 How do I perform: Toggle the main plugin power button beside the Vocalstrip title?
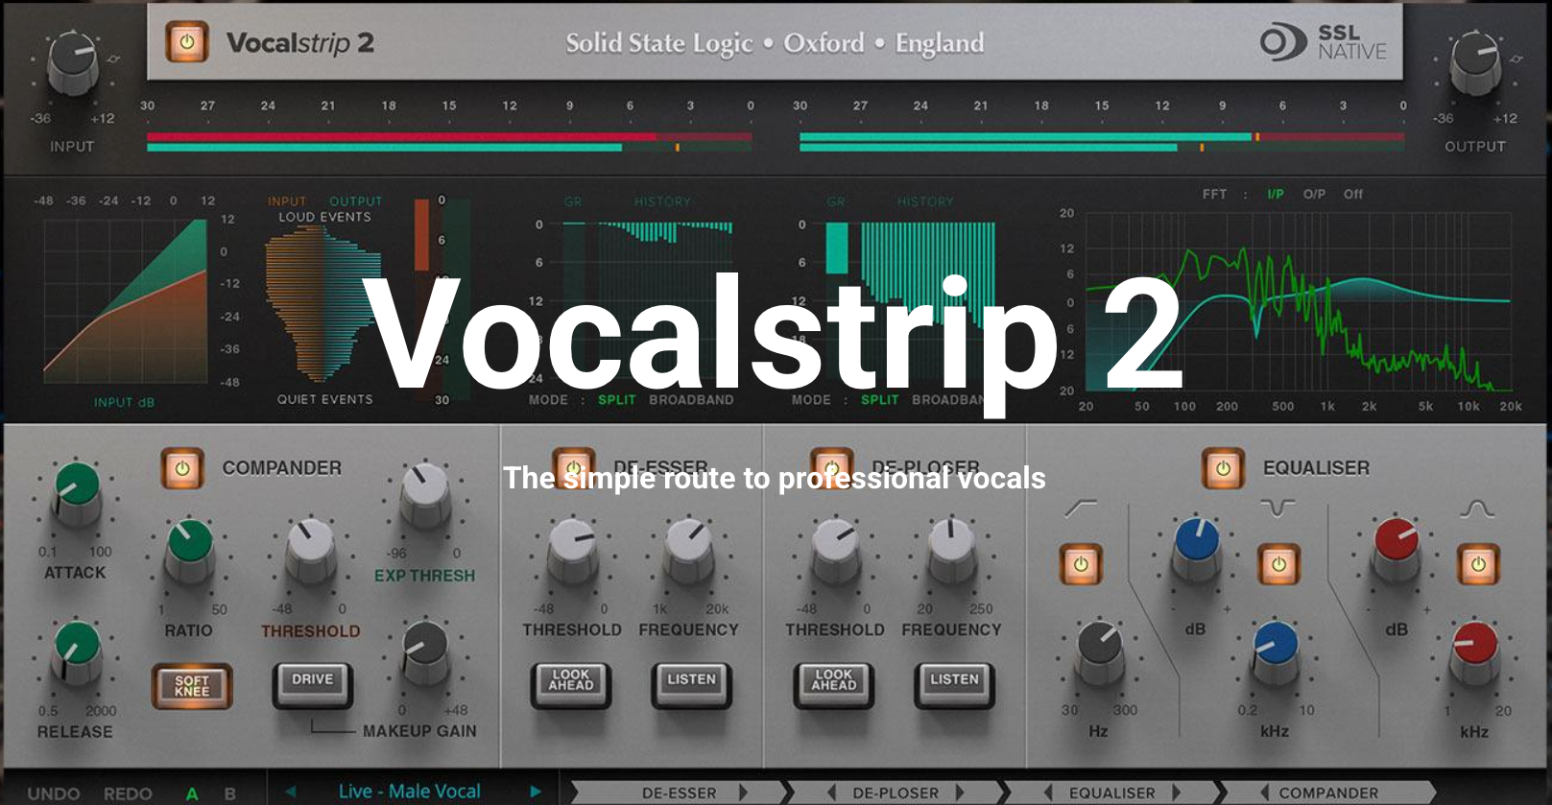tap(186, 42)
